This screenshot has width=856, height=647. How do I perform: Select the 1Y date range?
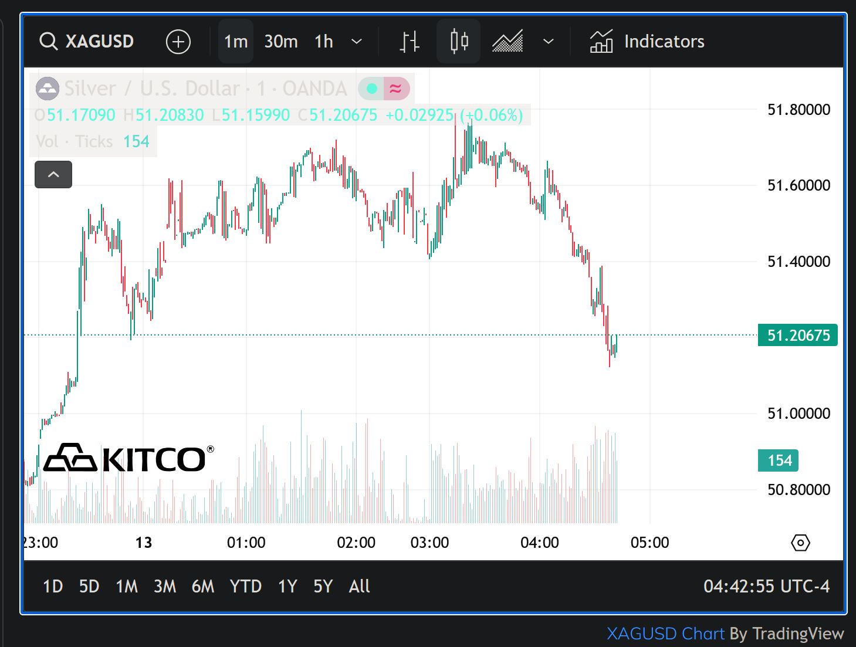point(287,586)
